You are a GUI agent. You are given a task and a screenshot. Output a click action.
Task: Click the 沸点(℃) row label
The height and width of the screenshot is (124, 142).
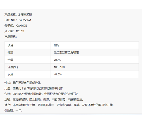coord(13,67)
